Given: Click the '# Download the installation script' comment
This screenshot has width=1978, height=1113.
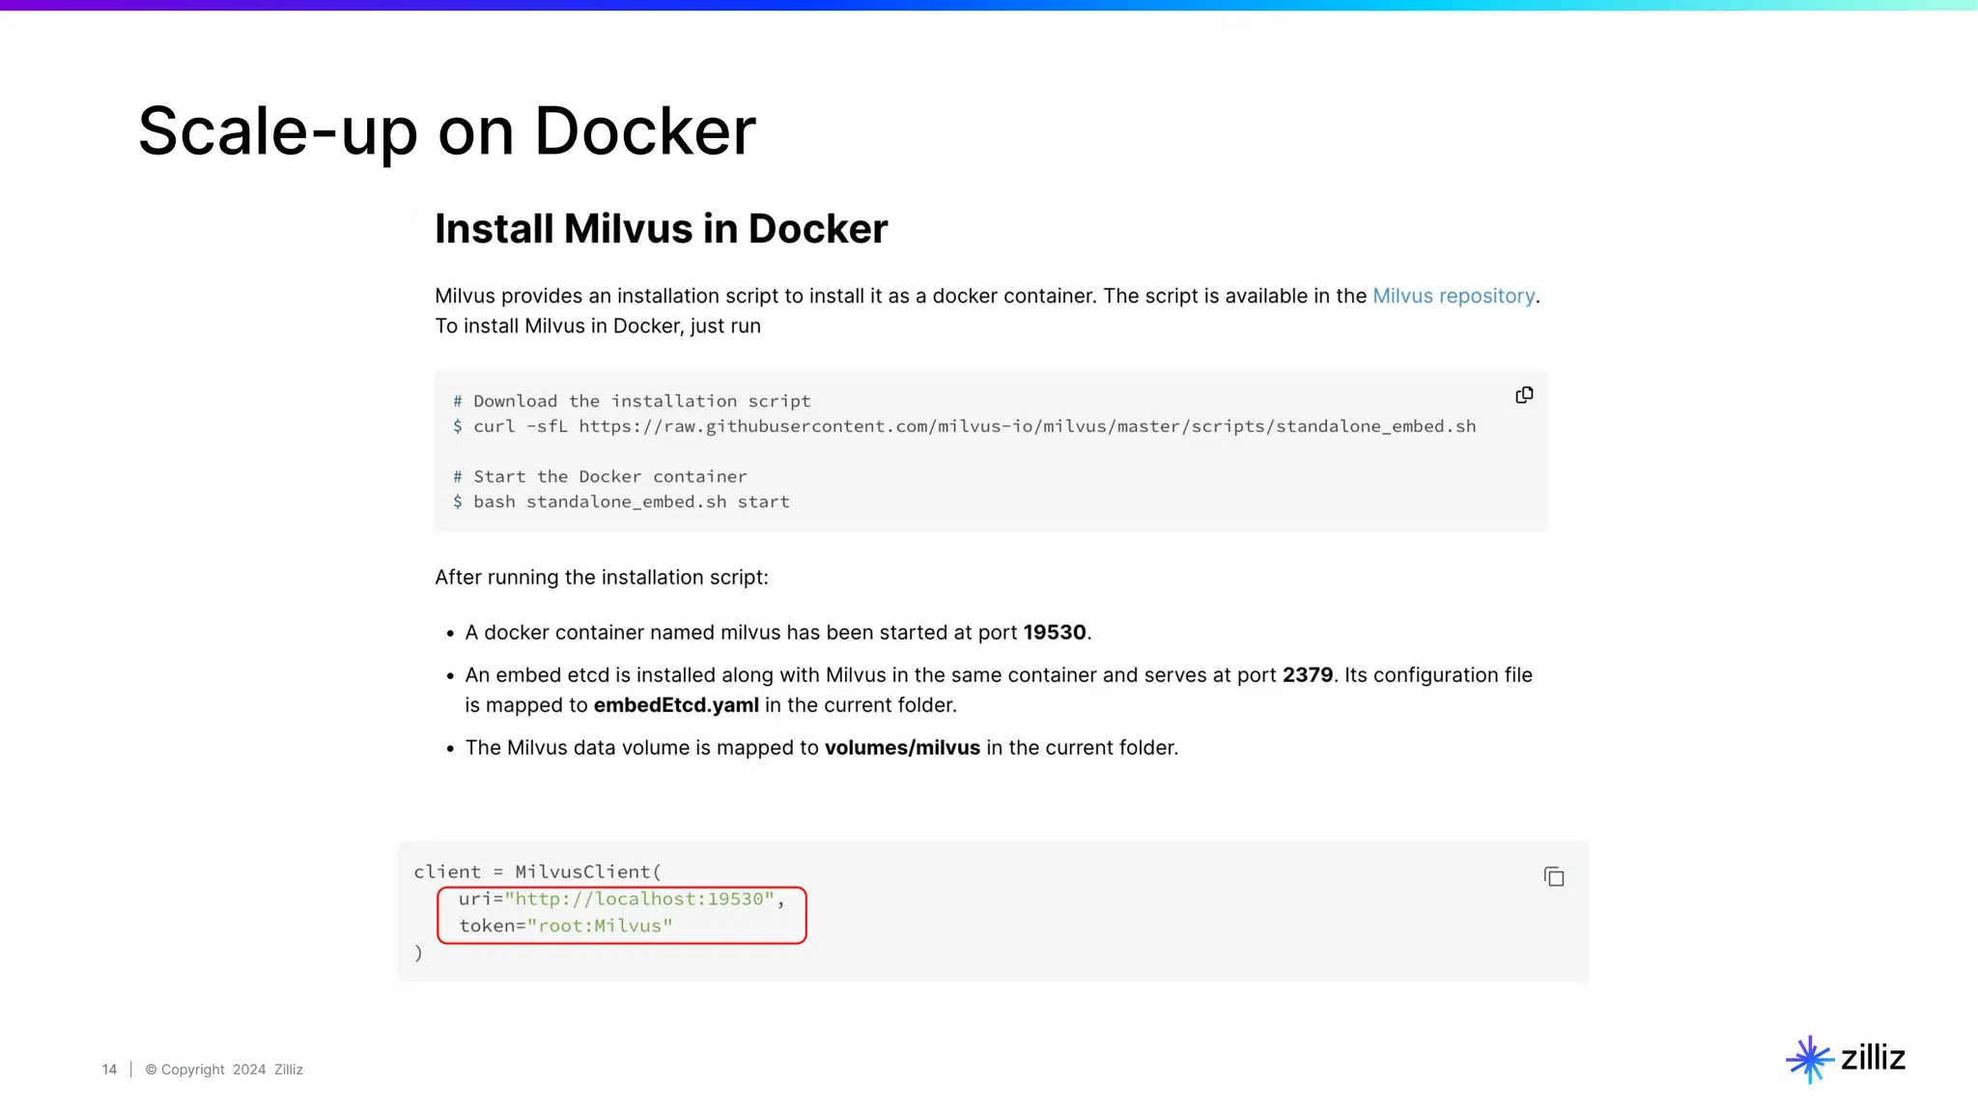Looking at the screenshot, I should point(632,401).
